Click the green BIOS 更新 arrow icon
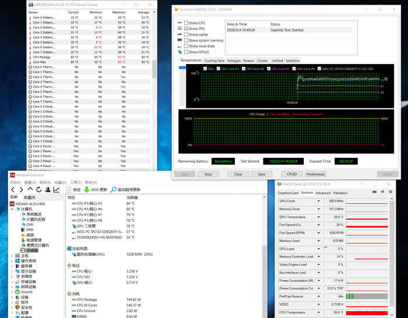 coord(87,189)
